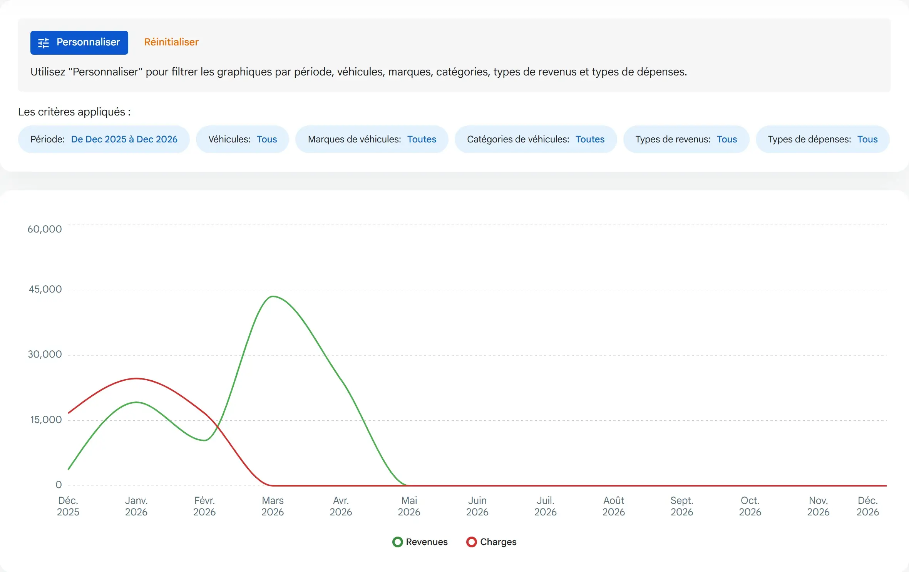Viewport: 909px width, 572px height.
Task: Open the Véhicules filter set to Tous
Action: (242, 139)
